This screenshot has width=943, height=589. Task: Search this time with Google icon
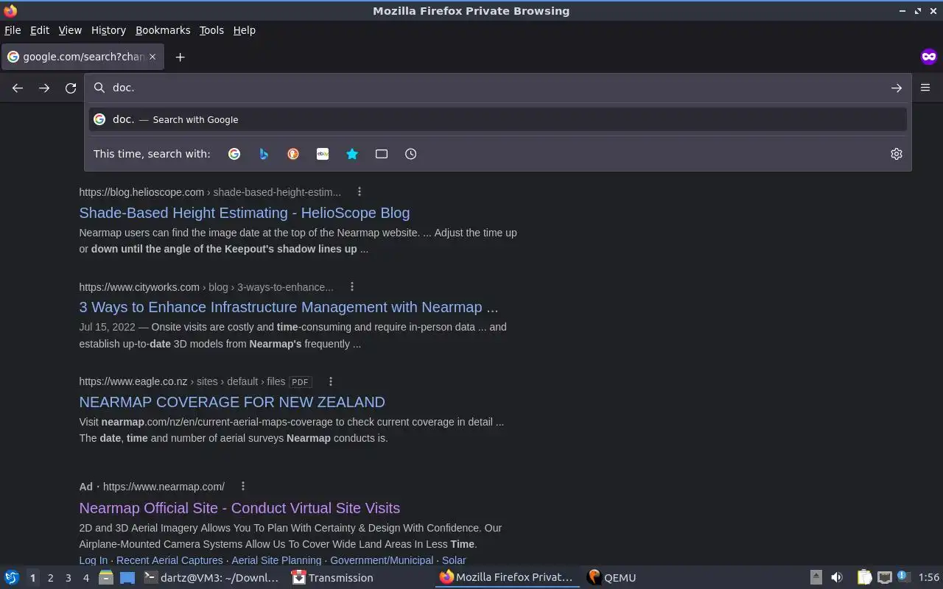(234, 154)
